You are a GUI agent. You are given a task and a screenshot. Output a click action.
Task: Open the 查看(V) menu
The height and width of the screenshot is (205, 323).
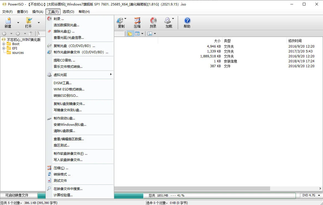(x=22, y=12)
